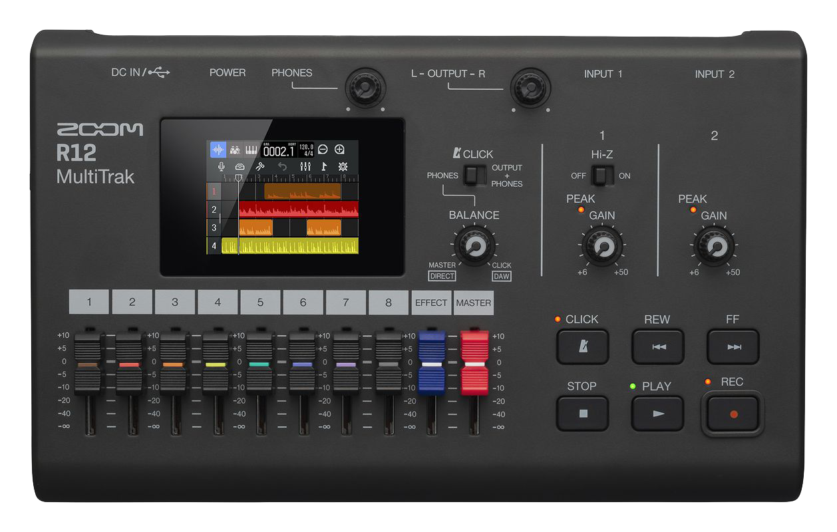Tap the microphone input icon
The image size is (837, 532).
coord(221,166)
